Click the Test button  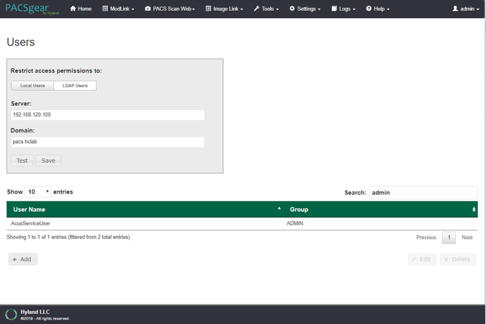point(22,161)
